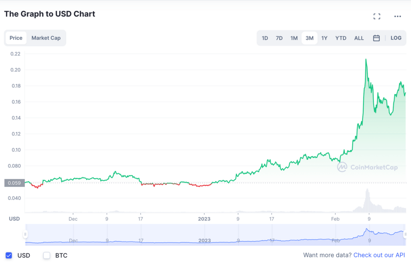Select the 1M time range
The width and height of the screenshot is (411, 268).
[x=294, y=38]
